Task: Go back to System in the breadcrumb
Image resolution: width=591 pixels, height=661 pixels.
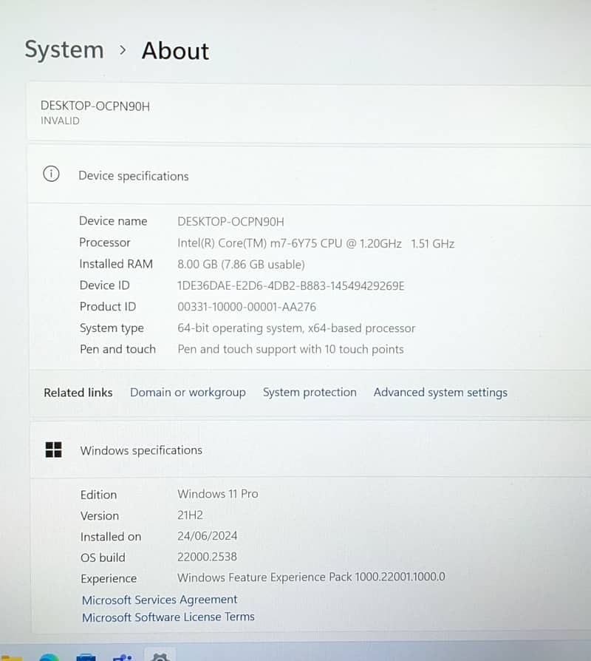Action: pyautogui.click(x=64, y=50)
